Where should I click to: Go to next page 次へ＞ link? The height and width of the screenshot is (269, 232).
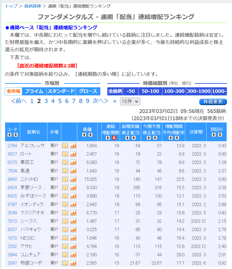100,101
